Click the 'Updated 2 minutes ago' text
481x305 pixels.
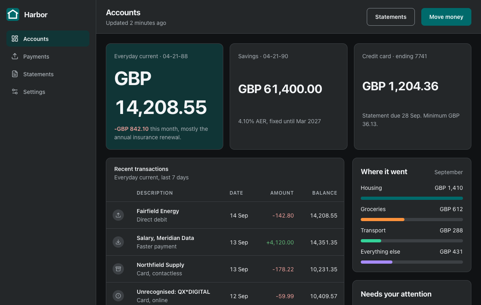[x=136, y=23]
